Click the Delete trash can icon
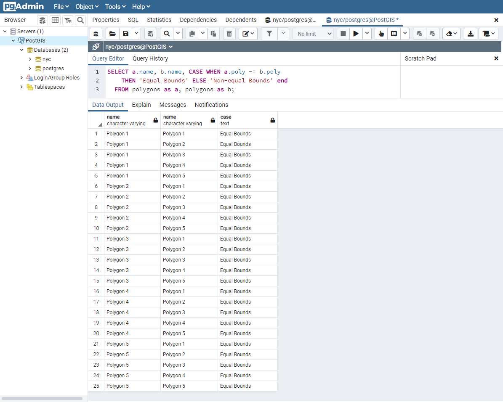 click(229, 34)
